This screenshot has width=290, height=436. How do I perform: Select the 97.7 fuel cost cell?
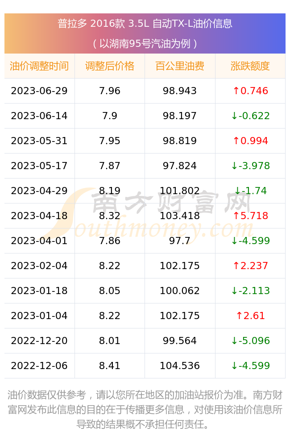pyautogui.click(x=180, y=241)
